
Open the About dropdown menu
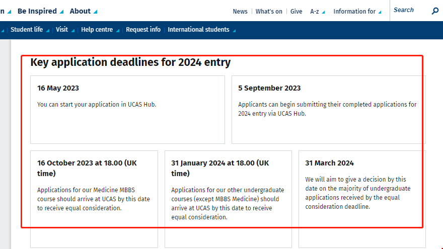click(84, 11)
